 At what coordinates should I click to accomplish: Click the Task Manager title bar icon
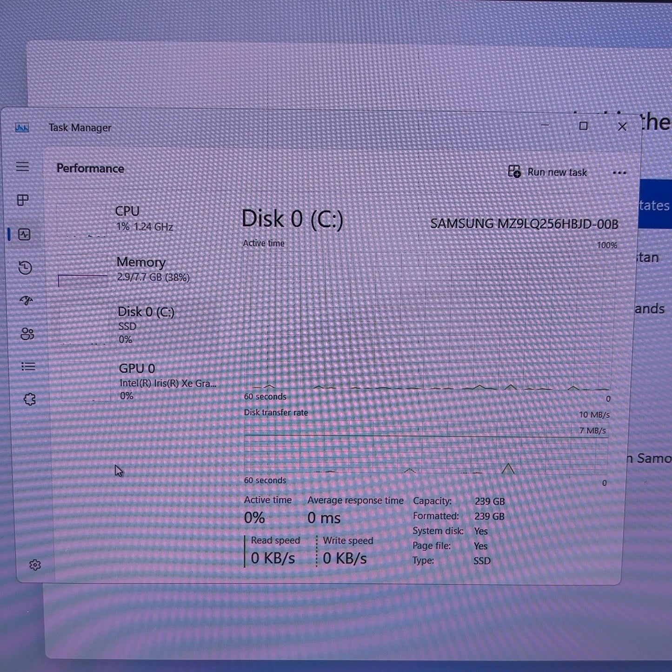(x=22, y=127)
